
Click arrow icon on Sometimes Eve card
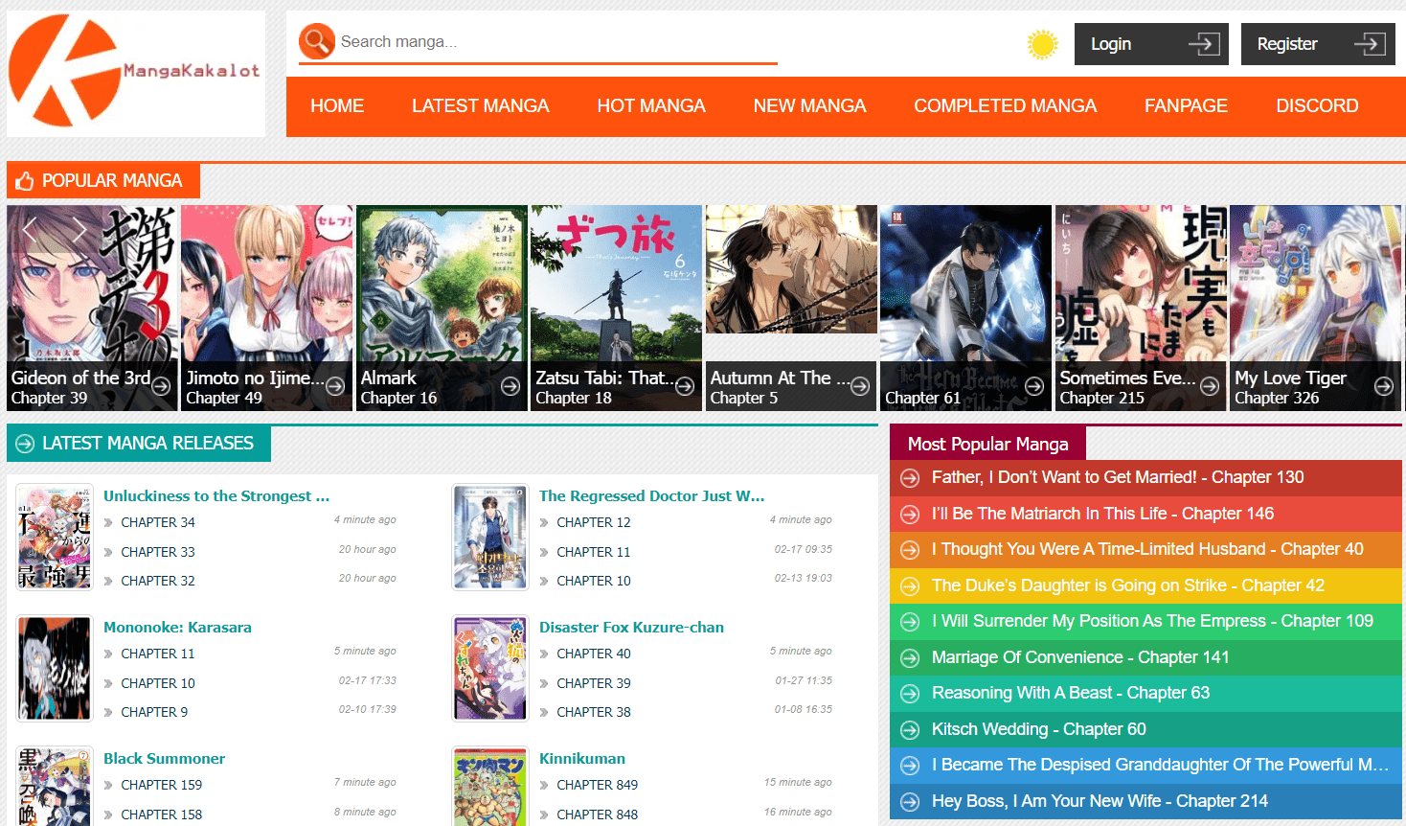pyautogui.click(x=1210, y=386)
